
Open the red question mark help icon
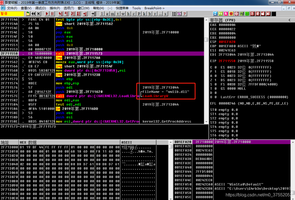click(185, 14)
